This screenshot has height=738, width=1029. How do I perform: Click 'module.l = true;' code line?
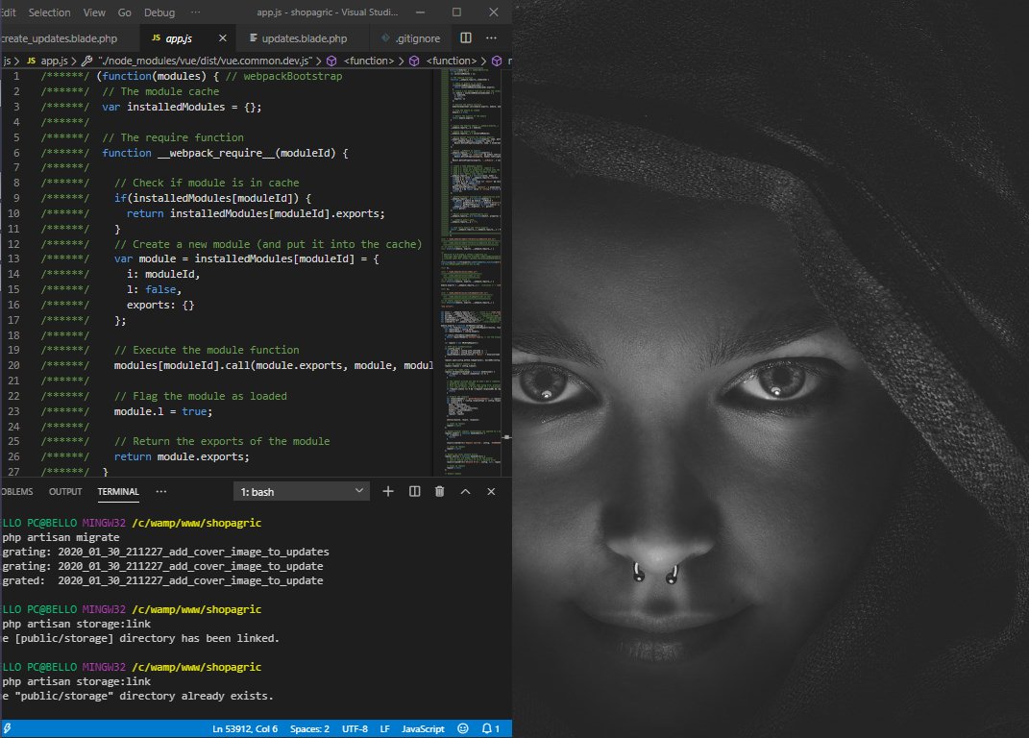[x=163, y=411]
